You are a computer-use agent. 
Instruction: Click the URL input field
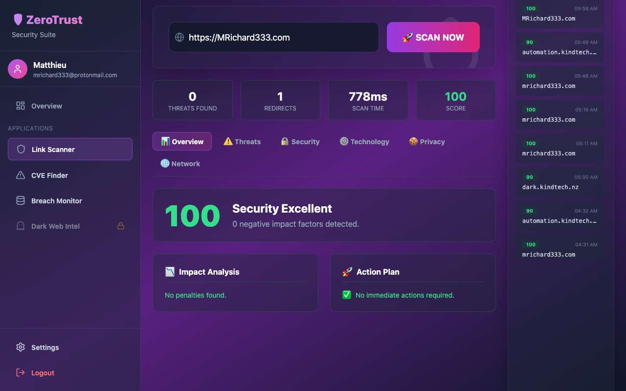279,38
